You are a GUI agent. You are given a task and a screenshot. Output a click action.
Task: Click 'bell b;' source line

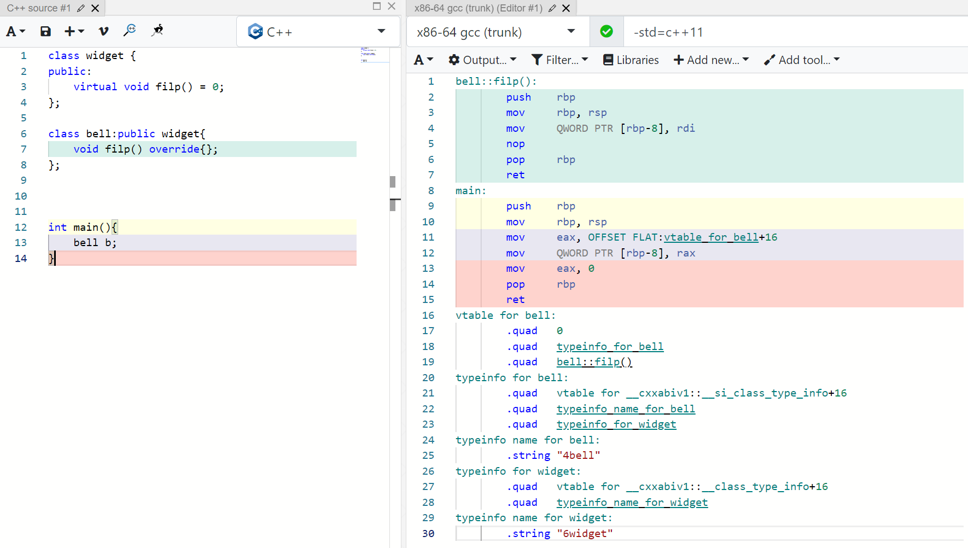tap(95, 243)
